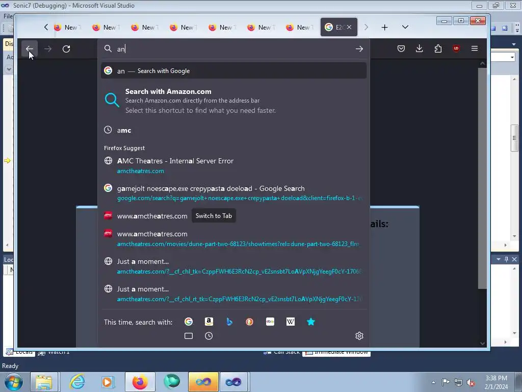Open Windows Start menu orb
Screen dimensions: 522x392
pos(14,382)
